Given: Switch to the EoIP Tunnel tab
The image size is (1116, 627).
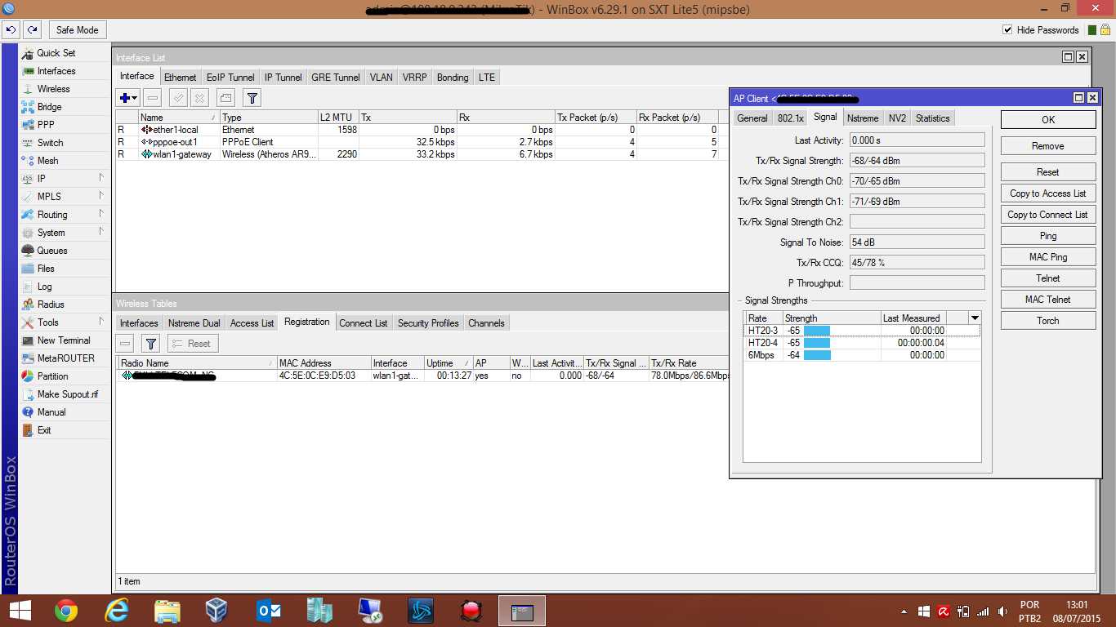Looking at the screenshot, I should click(x=230, y=78).
